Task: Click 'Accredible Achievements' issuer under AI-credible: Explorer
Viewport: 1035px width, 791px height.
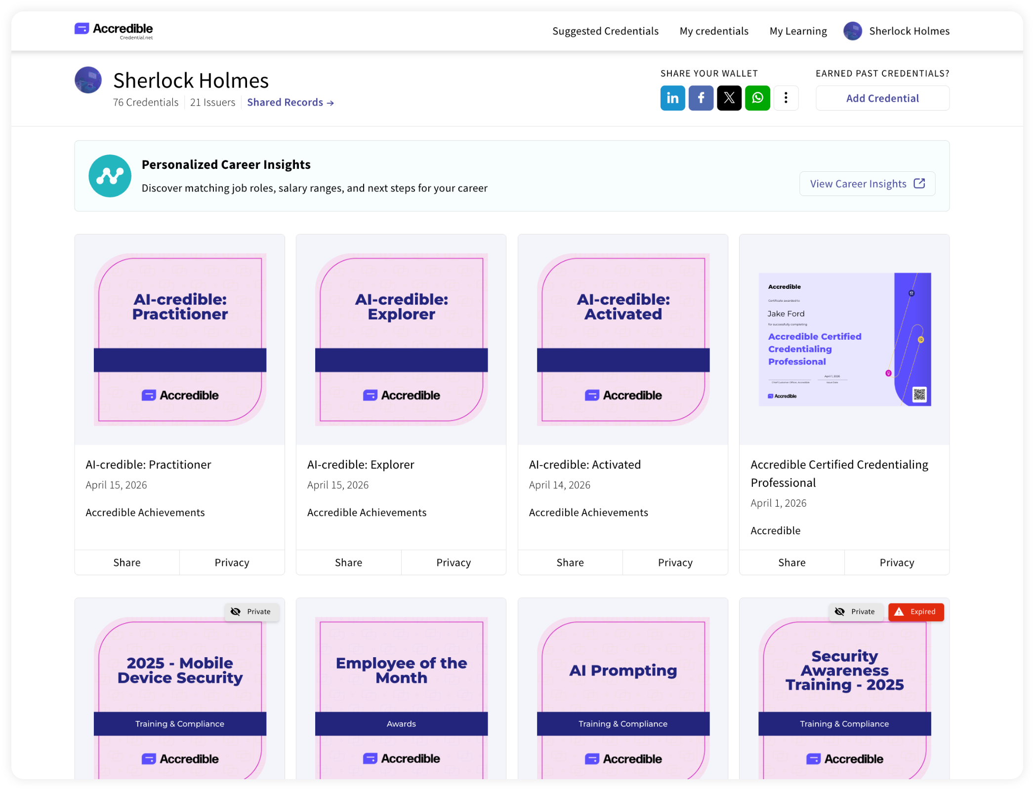Action: [367, 513]
